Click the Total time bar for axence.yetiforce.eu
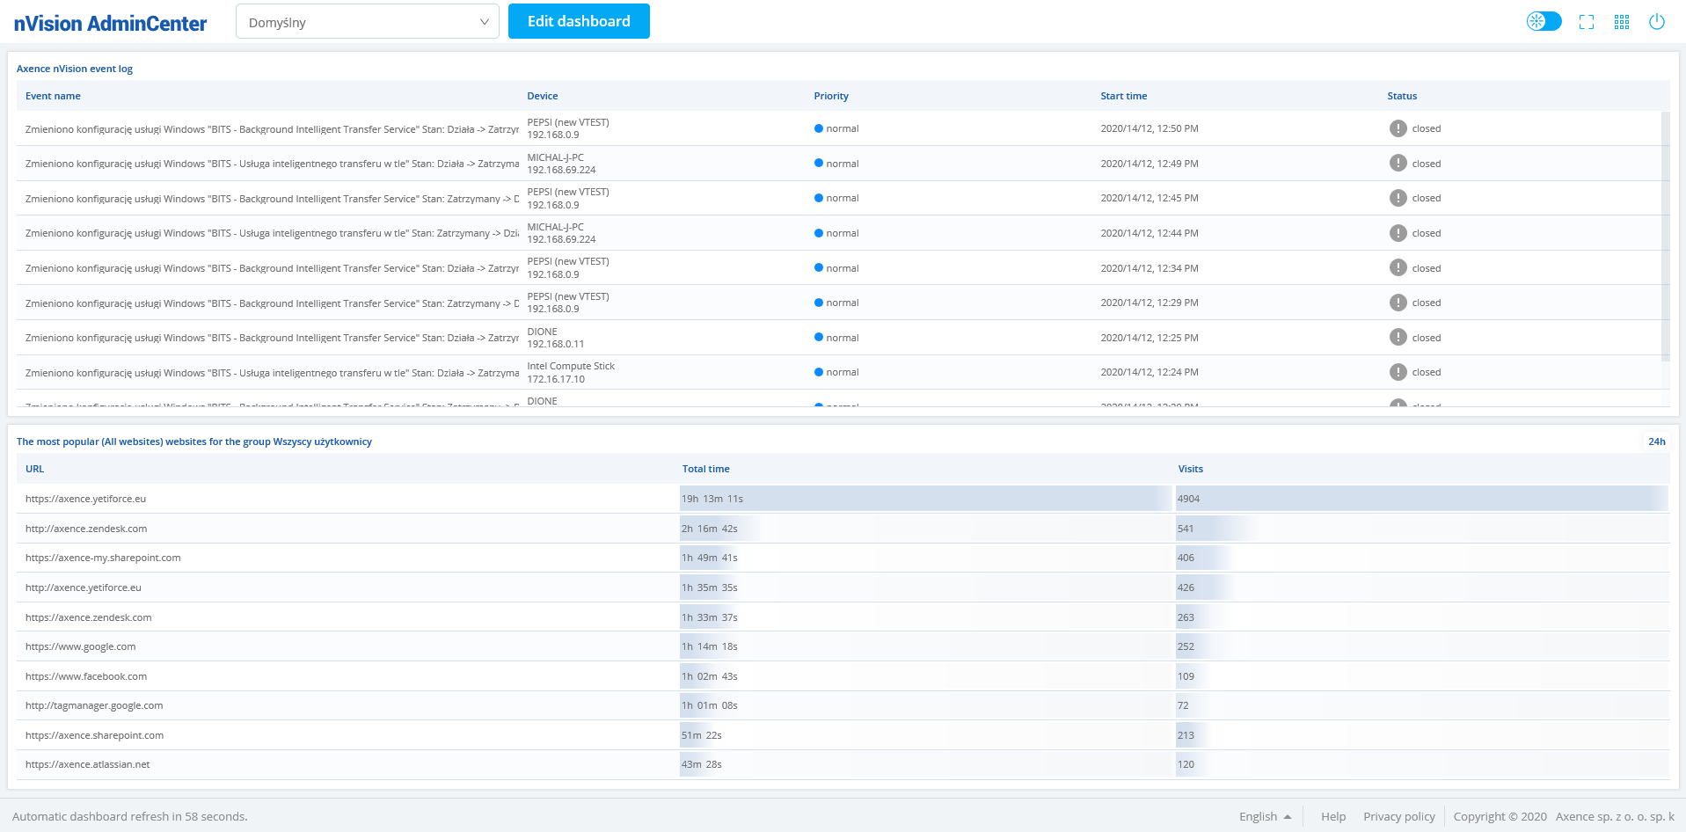The height and width of the screenshot is (832, 1686). [923, 499]
